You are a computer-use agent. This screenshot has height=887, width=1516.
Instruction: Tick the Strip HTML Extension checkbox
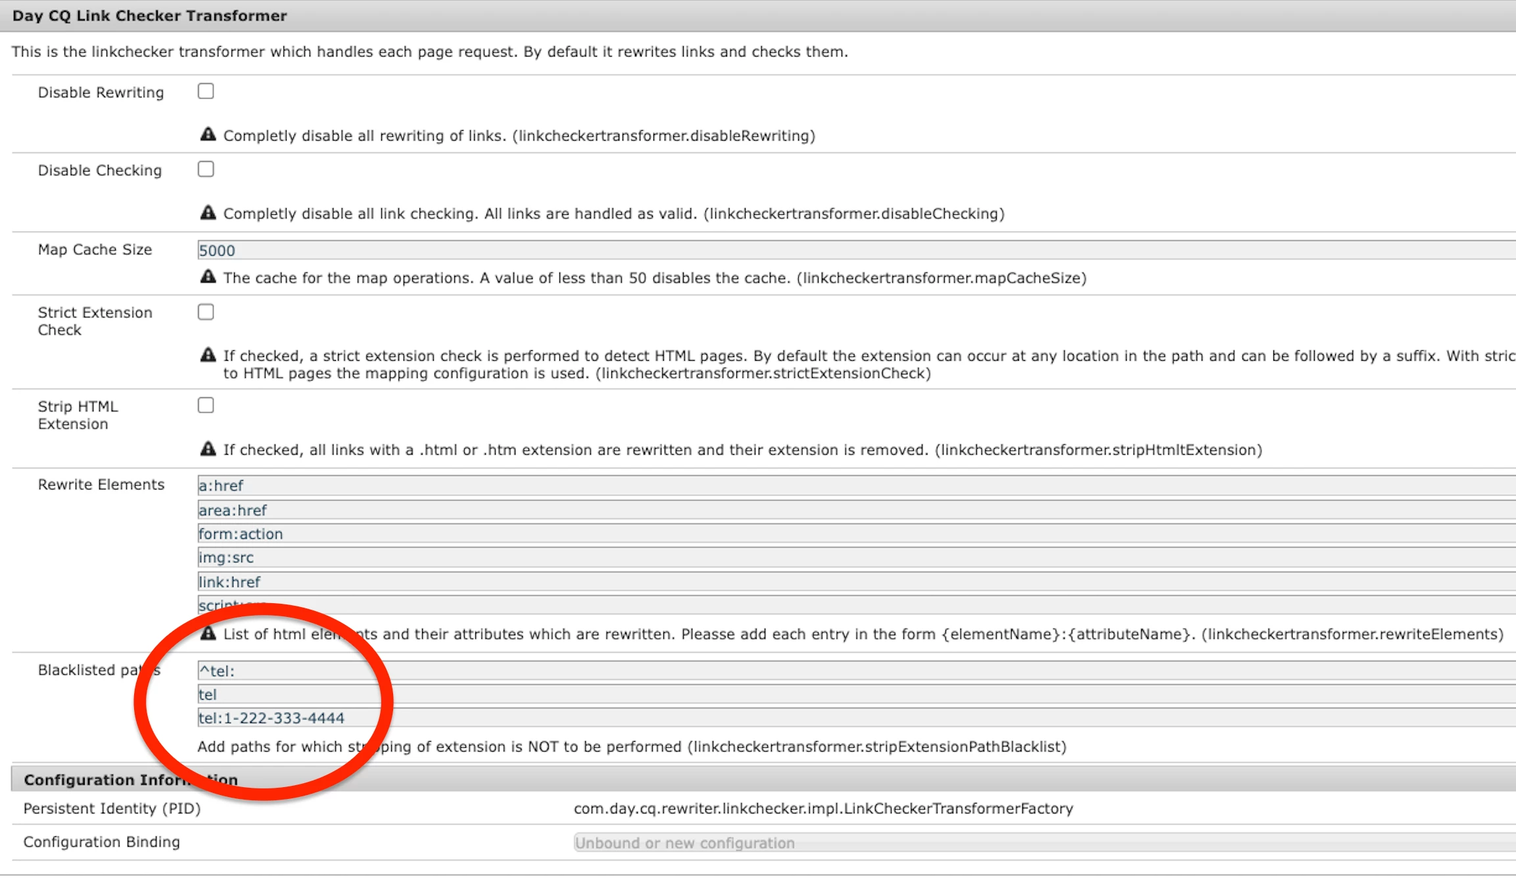(x=206, y=405)
